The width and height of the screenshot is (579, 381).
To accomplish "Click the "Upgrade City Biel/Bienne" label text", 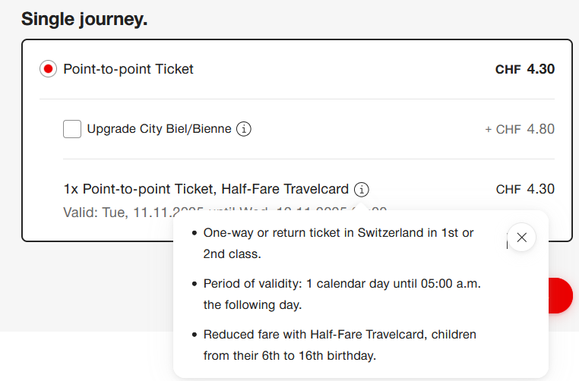I will click(x=159, y=129).
